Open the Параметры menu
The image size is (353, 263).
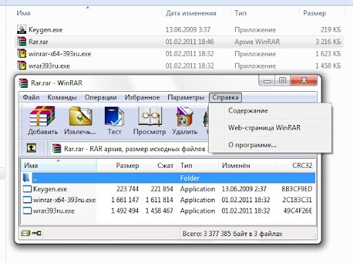point(186,97)
